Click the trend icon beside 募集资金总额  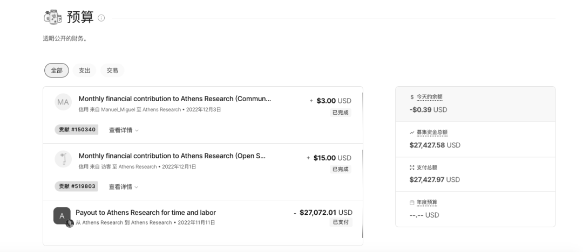point(412,132)
